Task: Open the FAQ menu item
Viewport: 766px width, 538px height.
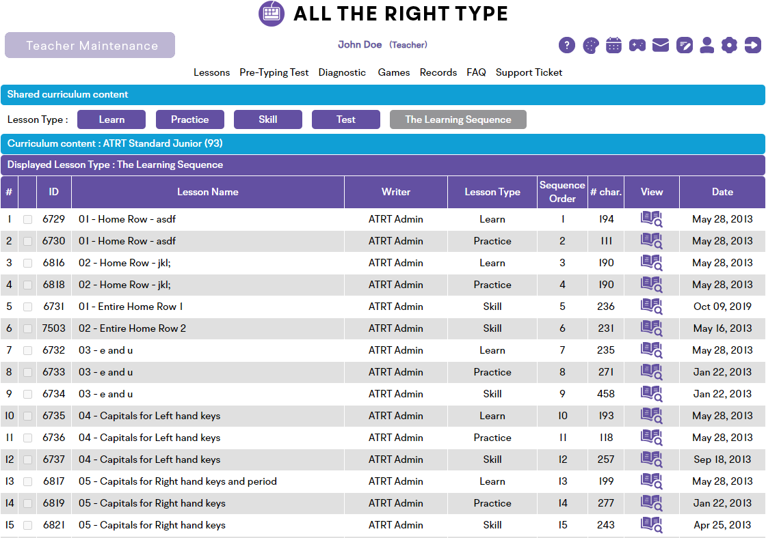Action: click(x=476, y=72)
